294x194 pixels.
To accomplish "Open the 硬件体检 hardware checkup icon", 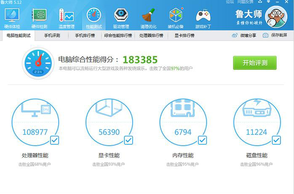I will 12,15.
